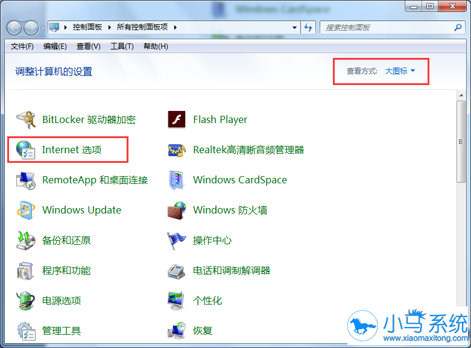Close the control panel window
The width and height of the screenshot is (471, 348).
click(x=452, y=6)
